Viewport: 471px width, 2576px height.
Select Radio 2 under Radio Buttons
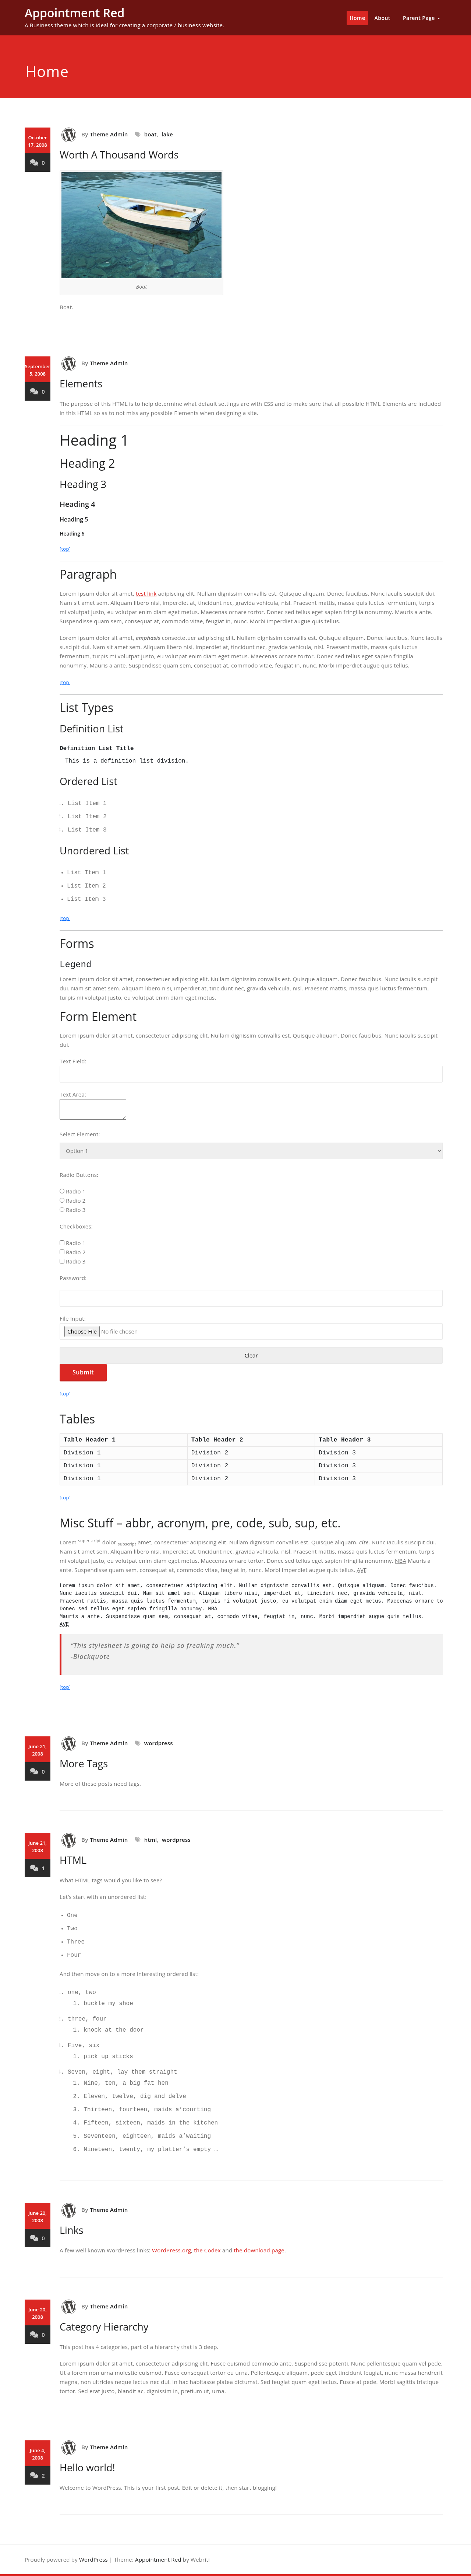point(62,1200)
